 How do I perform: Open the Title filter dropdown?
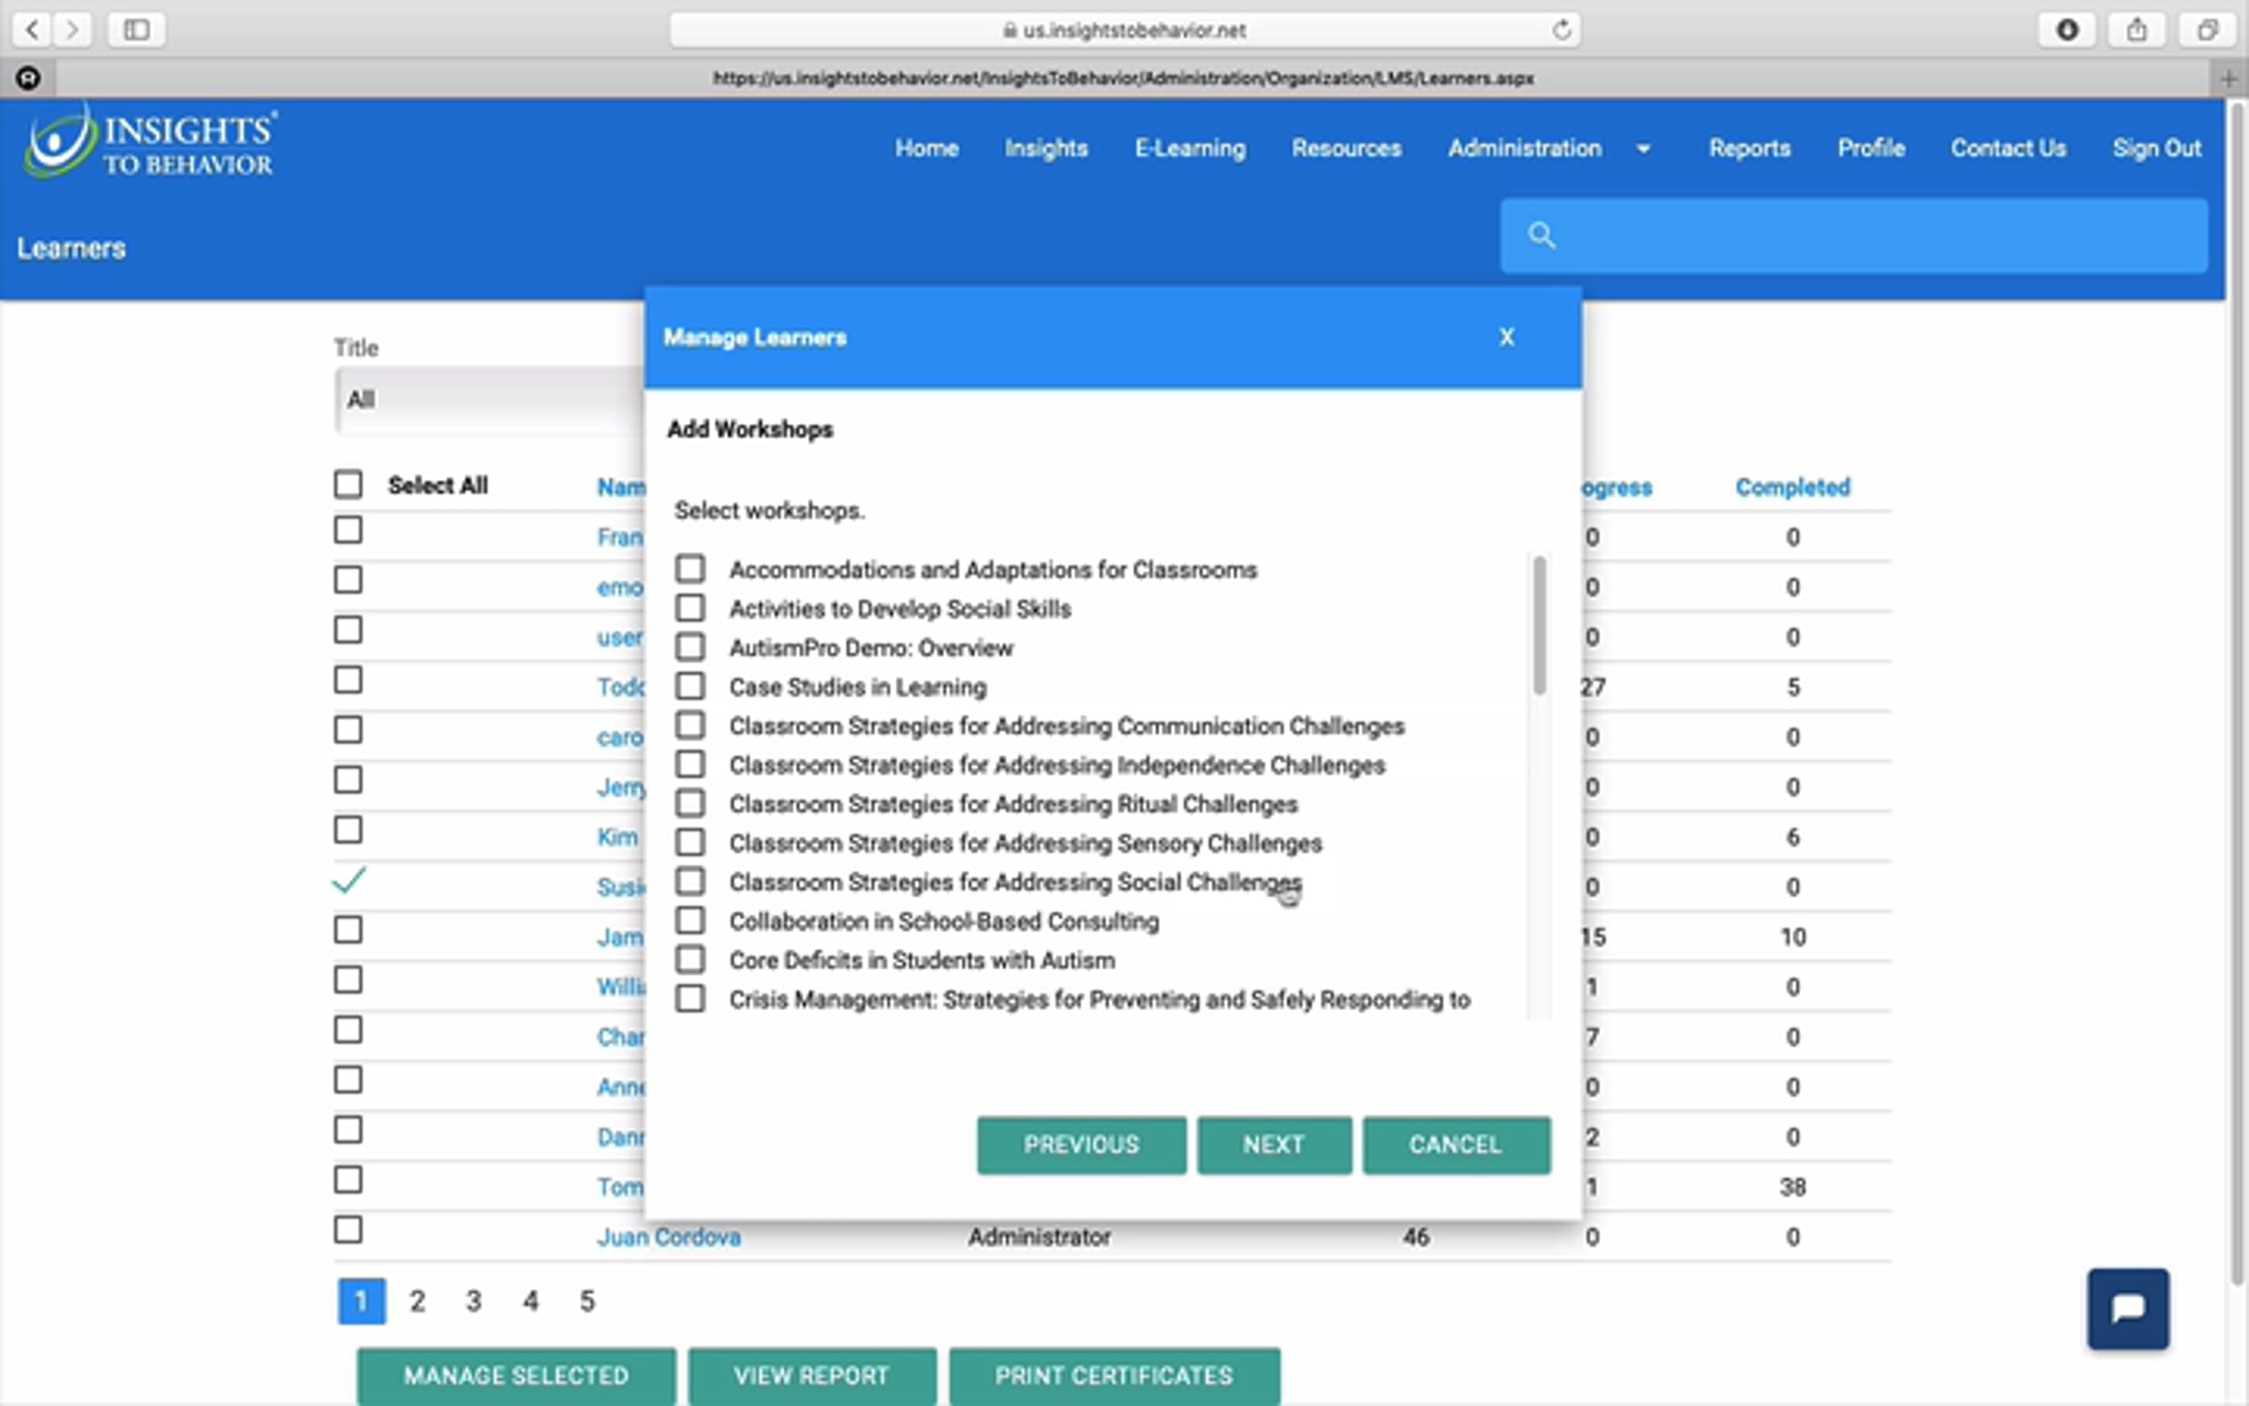pos(487,399)
